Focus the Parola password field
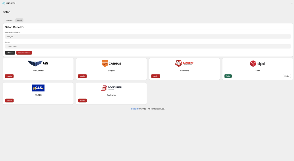This screenshot has width=294, height=161. tap(148, 46)
